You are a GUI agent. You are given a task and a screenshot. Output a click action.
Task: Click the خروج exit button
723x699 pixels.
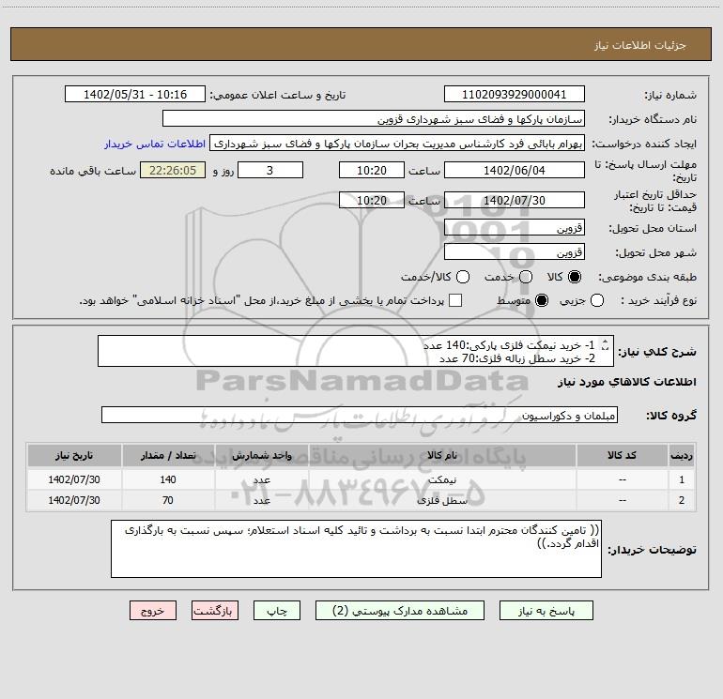153,611
